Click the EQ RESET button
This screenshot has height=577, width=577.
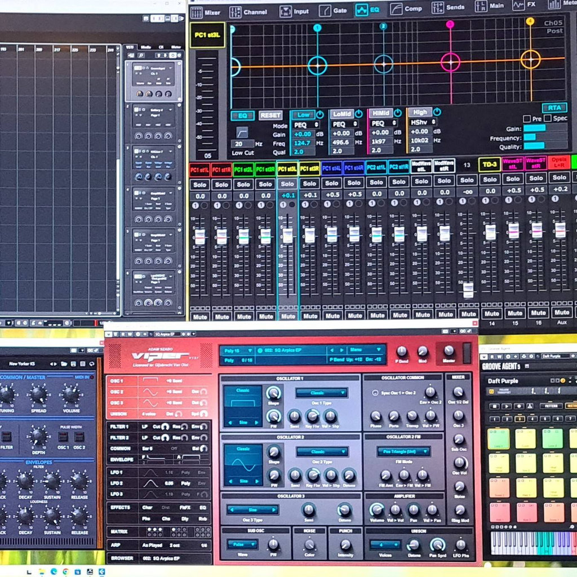[x=270, y=115]
